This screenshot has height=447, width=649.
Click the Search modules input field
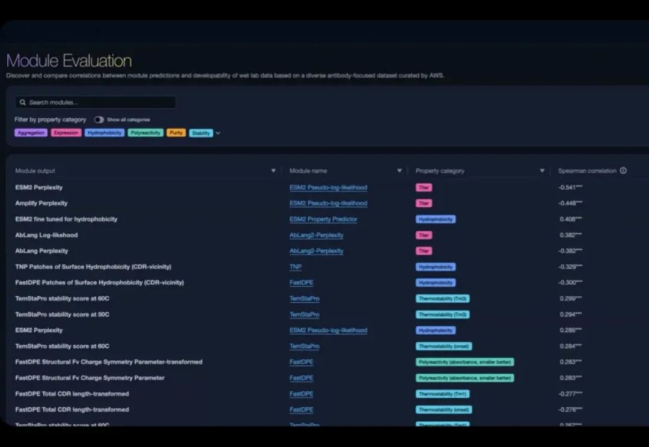pos(99,103)
